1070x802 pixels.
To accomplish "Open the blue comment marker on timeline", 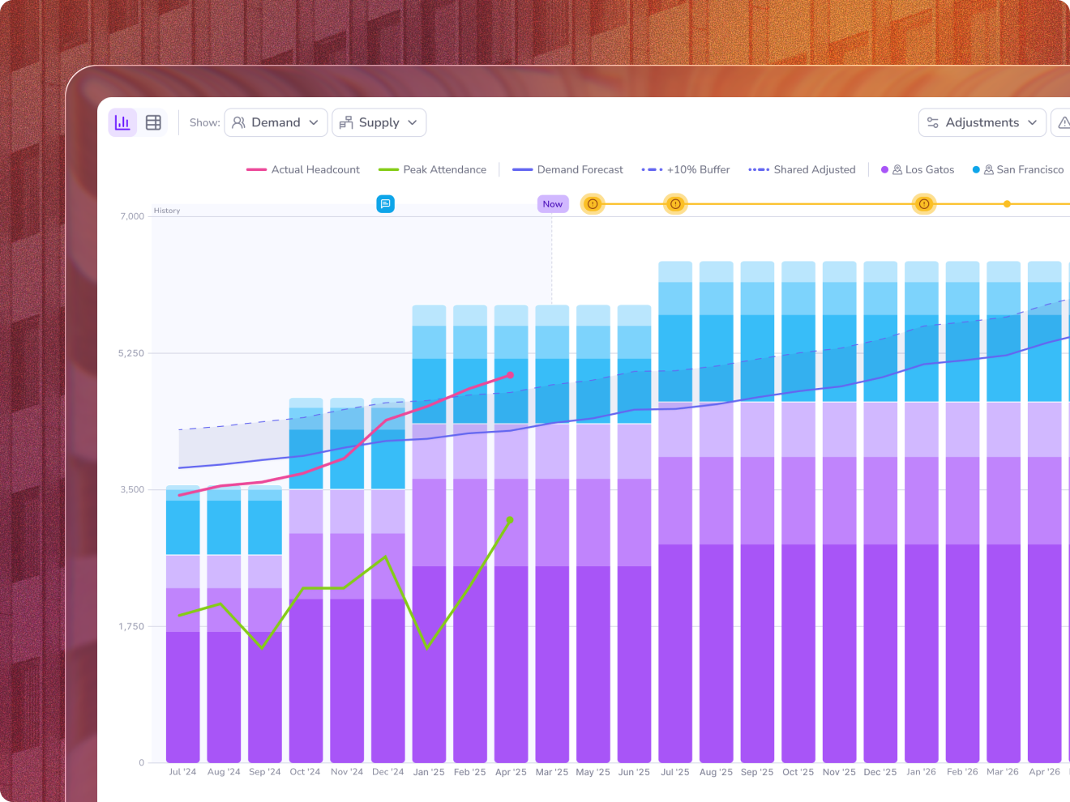I will 386,204.
